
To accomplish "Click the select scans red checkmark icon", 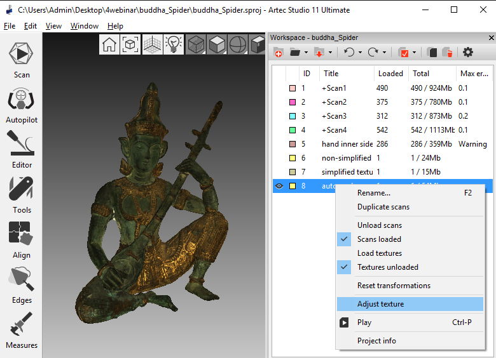I will [404, 53].
